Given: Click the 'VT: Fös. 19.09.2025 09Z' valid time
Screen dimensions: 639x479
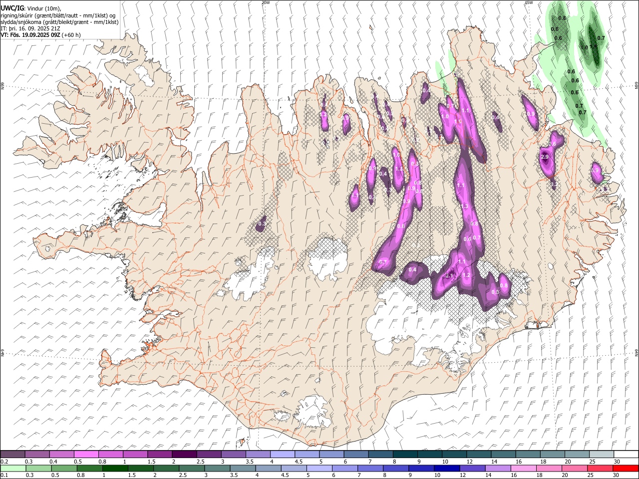Looking at the screenshot, I should [x=30, y=35].
